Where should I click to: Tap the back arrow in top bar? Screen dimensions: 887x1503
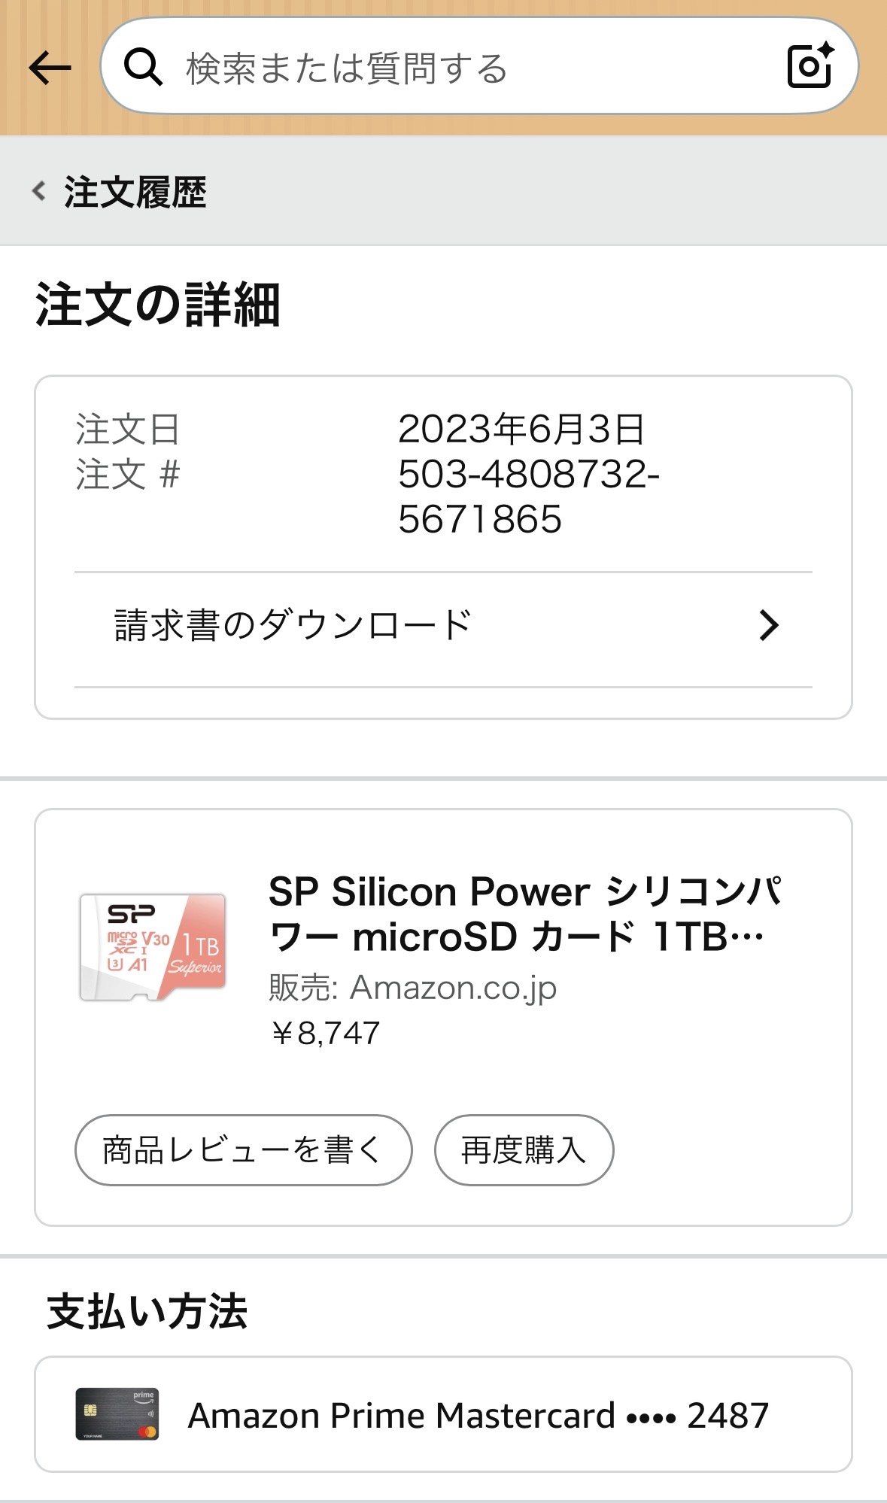pyautogui.click(x=50, y=68)
